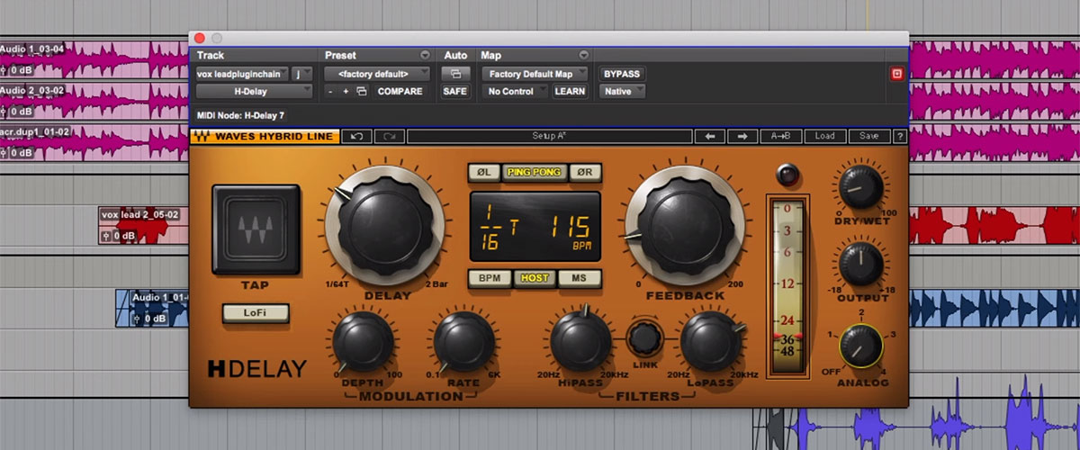Click the modulation RATE knob
This screenshot has height=450, width=1080.
pos(463,342)
